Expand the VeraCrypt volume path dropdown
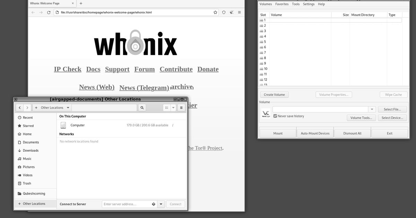416x218 pixels. point(372,109)
